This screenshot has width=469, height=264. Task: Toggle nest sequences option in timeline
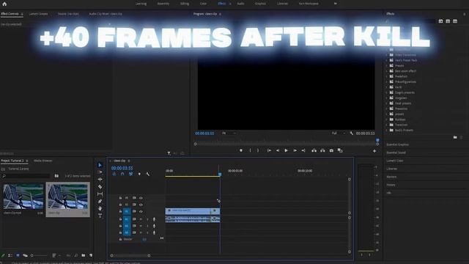(114, 174)
